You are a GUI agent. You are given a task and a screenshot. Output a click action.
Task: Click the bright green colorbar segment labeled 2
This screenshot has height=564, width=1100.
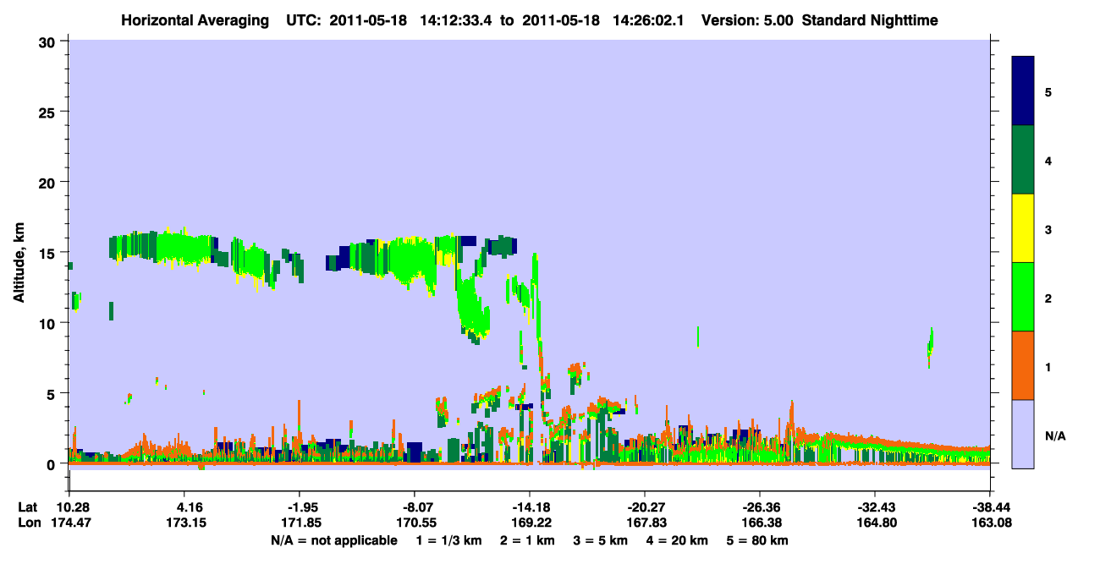(x=1024, y=297)
